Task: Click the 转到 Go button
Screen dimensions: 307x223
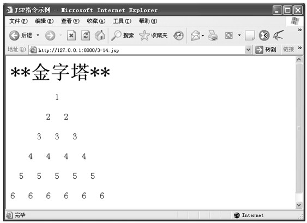Action: coord(266,50)
